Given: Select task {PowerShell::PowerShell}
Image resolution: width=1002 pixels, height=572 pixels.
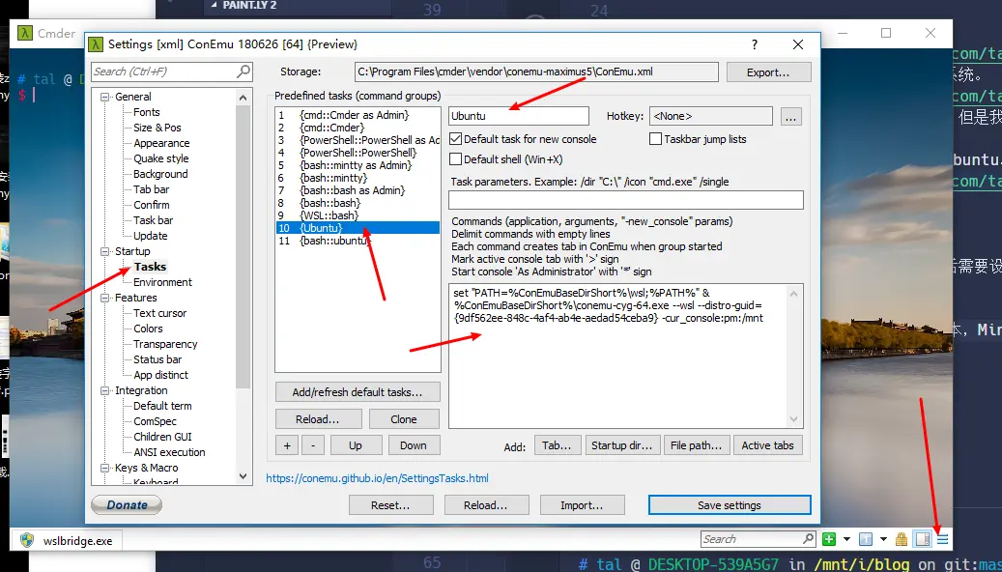Looking at the screenshot, I should click(358, 153).
